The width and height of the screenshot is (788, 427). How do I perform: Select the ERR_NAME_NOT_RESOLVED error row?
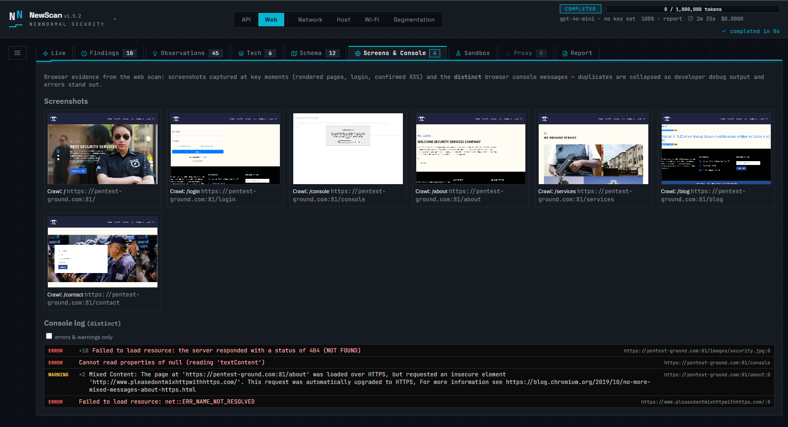pos(409,402)
